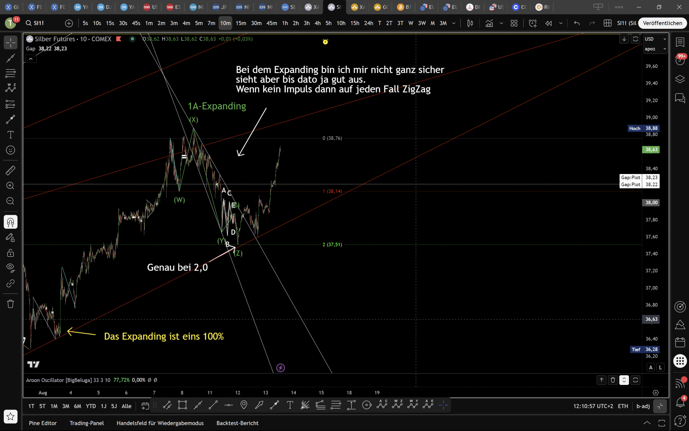Select the YTD date range
689x431 pixels.
click(x=91, y=406)
